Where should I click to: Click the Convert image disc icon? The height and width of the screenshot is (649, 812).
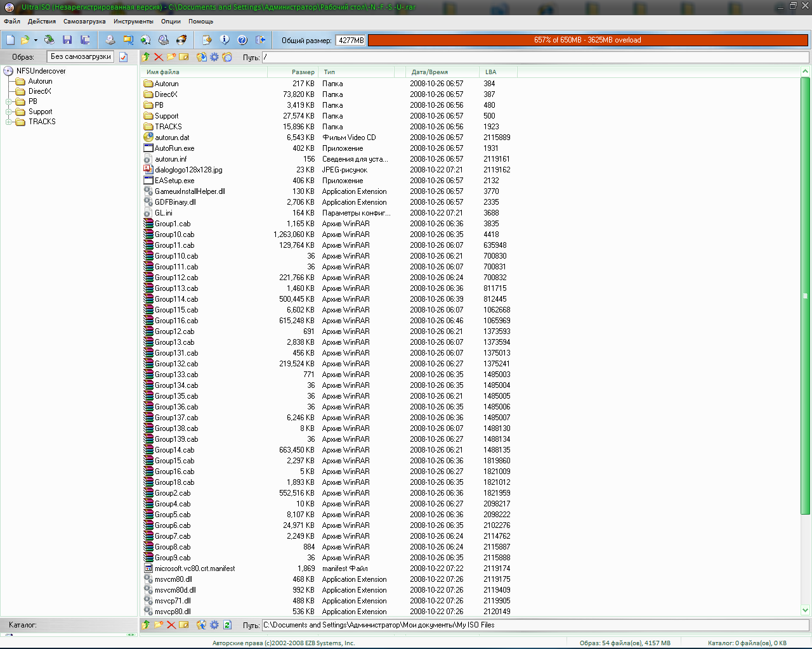(146, 40)
